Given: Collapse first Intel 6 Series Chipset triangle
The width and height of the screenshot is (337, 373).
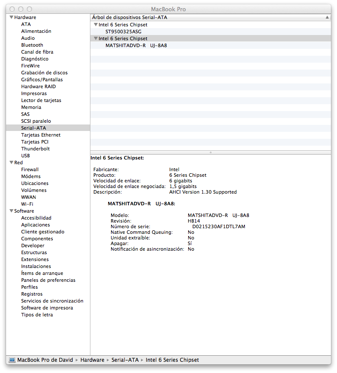Looking at the screenshot, I should 96,25.
